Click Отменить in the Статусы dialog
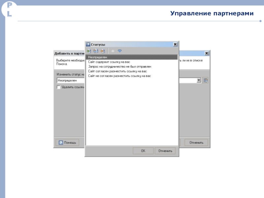 click(165, 151)
